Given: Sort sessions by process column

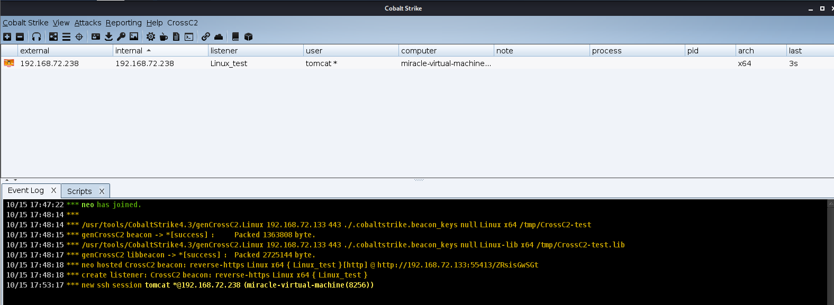Looking at the screenshot, I should [x=638, y=51].
